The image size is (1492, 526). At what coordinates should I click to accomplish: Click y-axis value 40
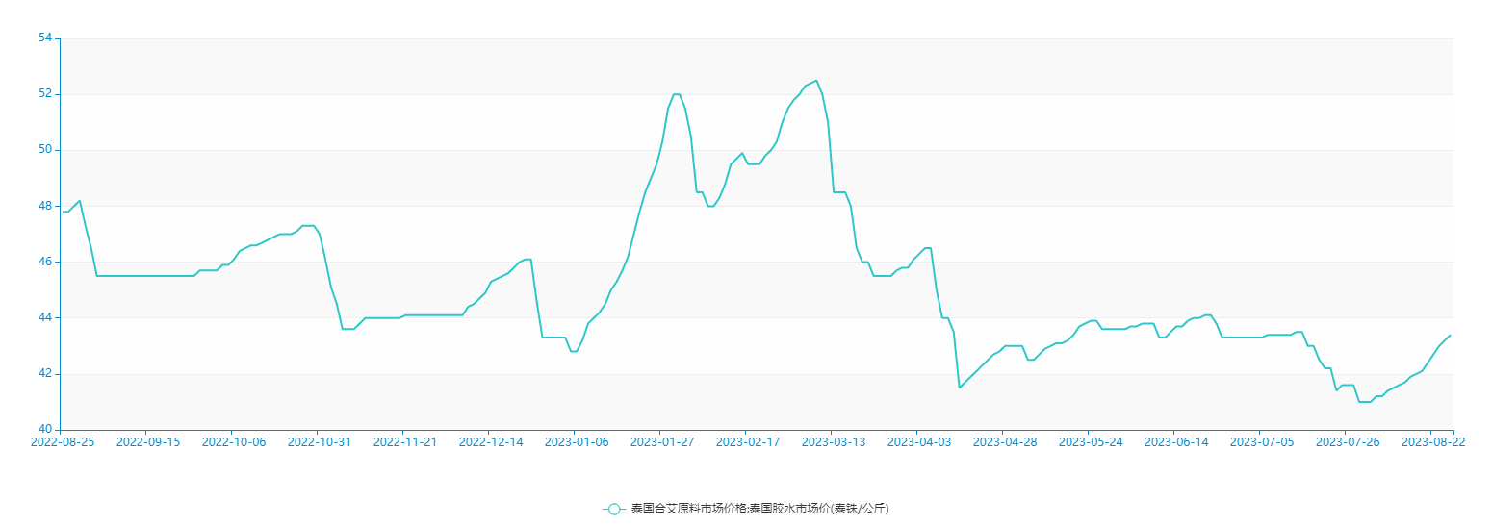45,429
